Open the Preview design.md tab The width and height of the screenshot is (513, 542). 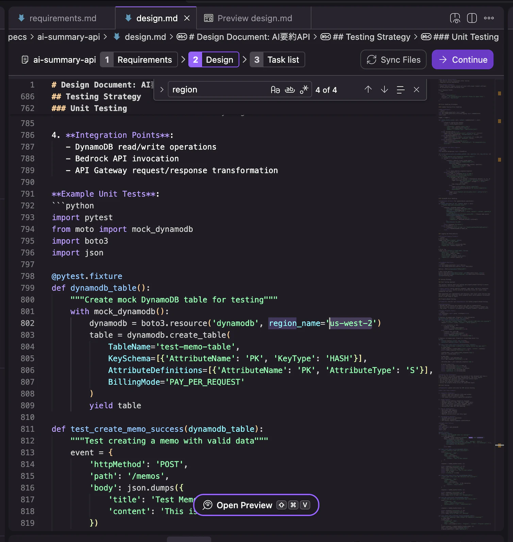coord(254,18)
